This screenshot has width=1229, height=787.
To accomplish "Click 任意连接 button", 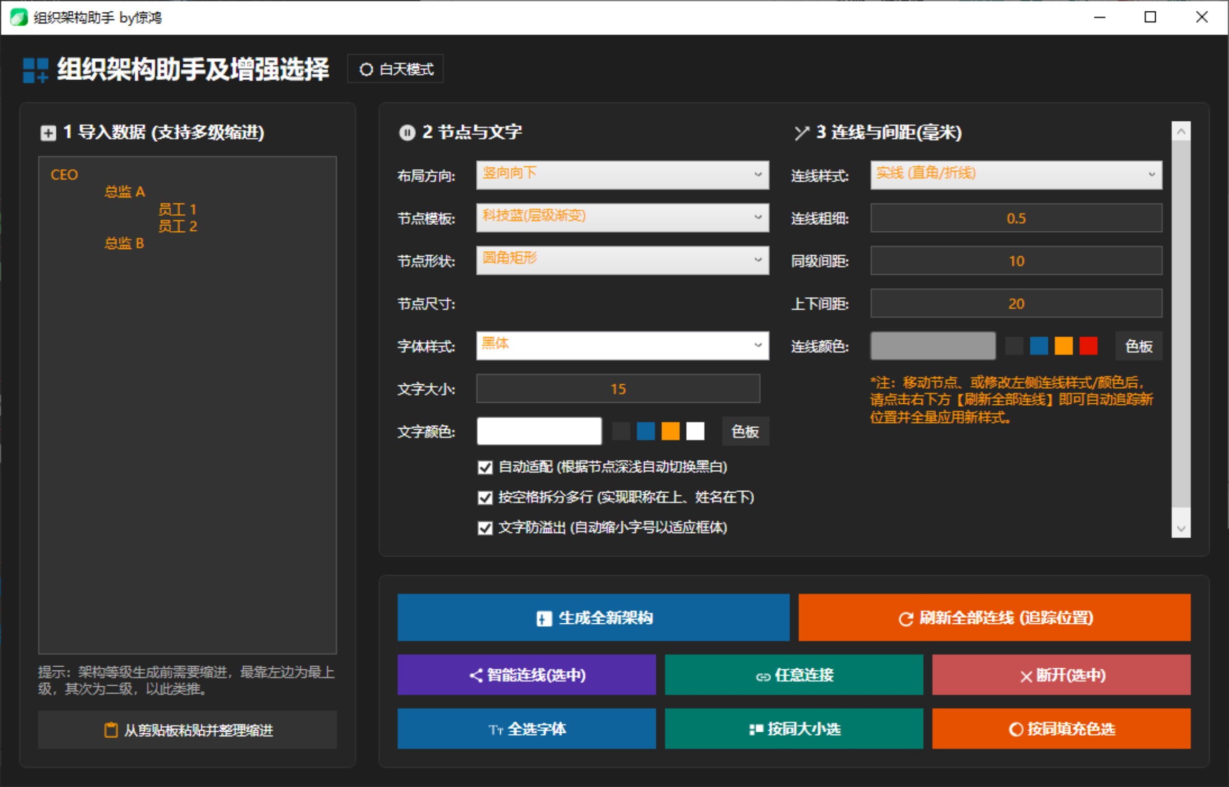I will tap(794, 675).
